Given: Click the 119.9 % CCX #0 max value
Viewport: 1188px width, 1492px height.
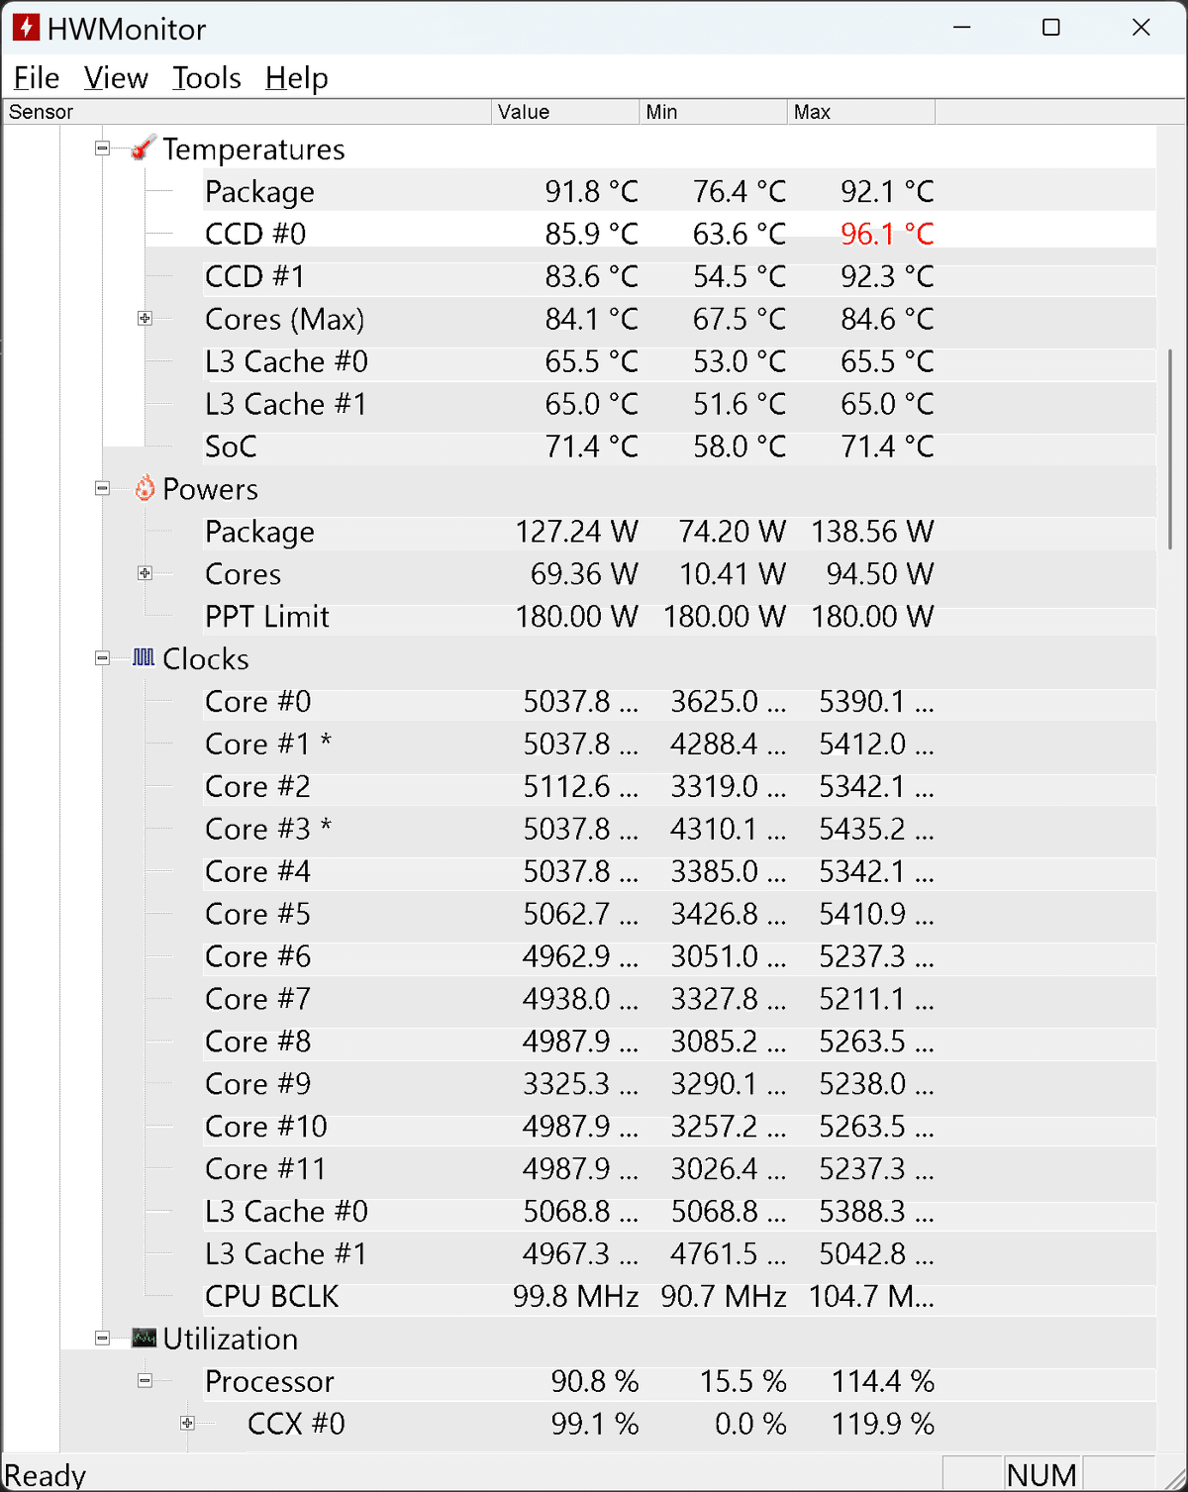Looking at the screenshot, I should pyautogui.click(x=882, y=1424).
